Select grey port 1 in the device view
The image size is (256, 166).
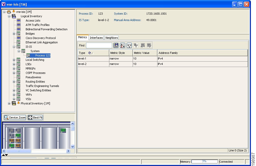coord(12,131)
